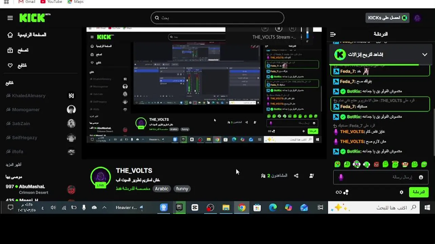
Task: Open the Following section with heart icon
Action: pyautogui.click(x=17, y=65)
